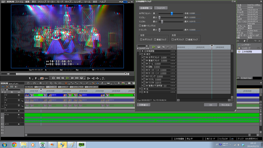Click the Redo icon in timeline toolbar
This screenshot has width=263, height=148.
tap(87, 83)
